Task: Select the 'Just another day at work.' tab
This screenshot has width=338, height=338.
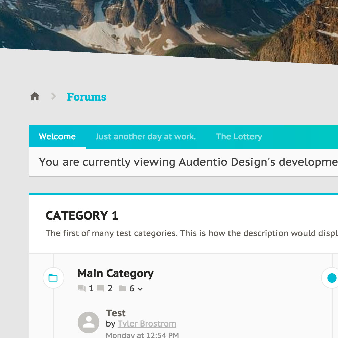Action: coord(145,137)
